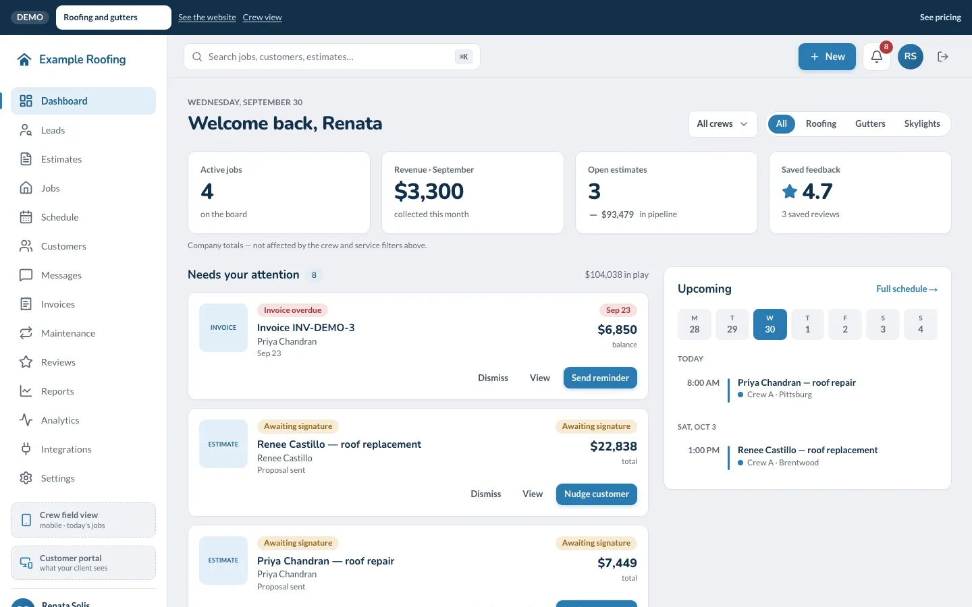Open the Estimates document icon
Image resolution: width=972 pixels, height=607 pixels.
(x=26, y=159)
